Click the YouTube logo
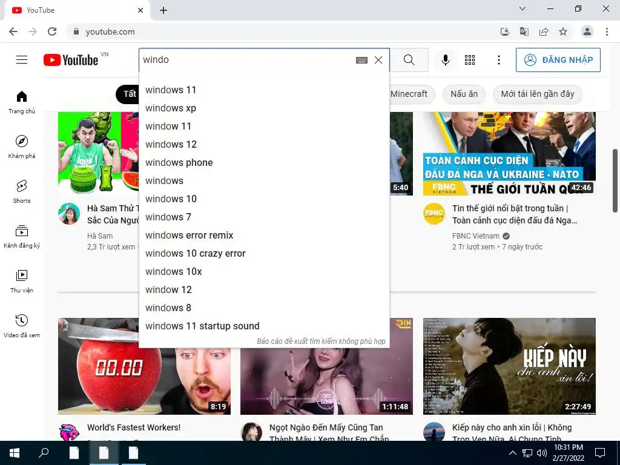This screenshot has height=465, width=620. 71,60
